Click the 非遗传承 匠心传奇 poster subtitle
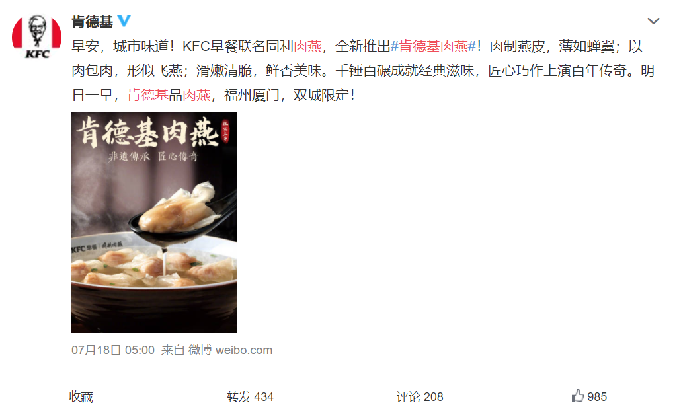Screen dimensions: 679x407 point(153,157)
